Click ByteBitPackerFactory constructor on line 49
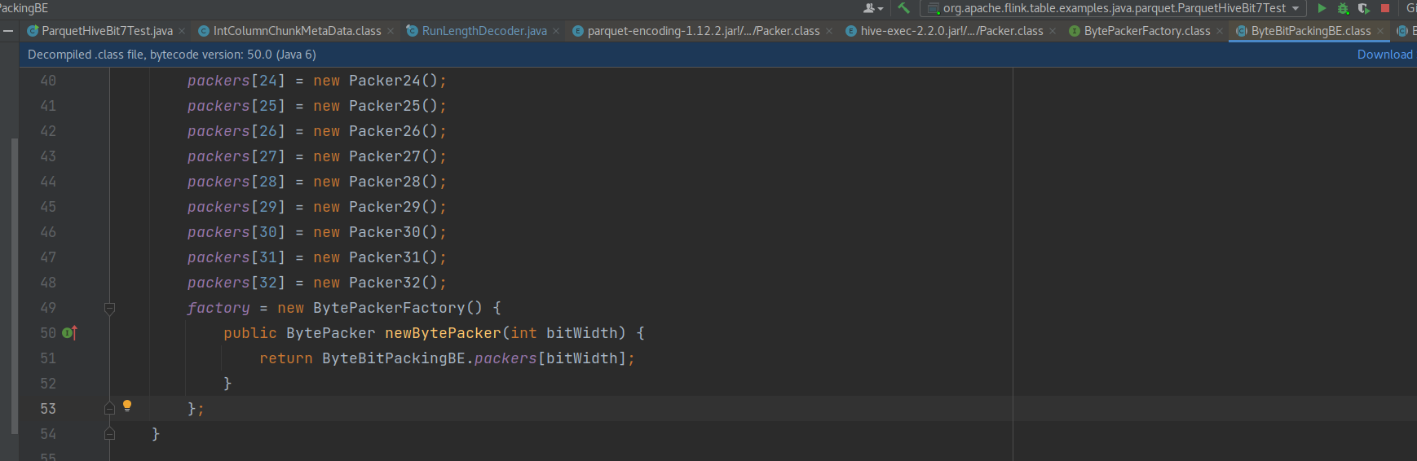This screenshot has height=461, width=1417. tap(389, 308)
